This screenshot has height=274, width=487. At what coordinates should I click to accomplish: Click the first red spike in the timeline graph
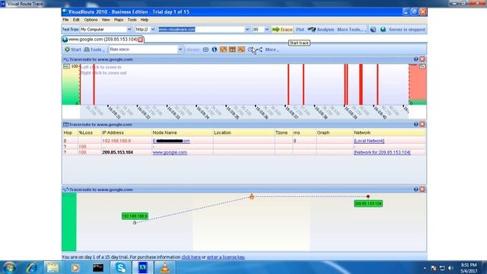click(94, 84)
